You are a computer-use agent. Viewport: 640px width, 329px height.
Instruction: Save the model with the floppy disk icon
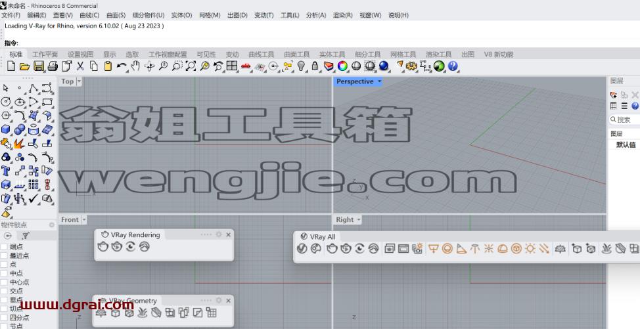[x=38, y=66]
